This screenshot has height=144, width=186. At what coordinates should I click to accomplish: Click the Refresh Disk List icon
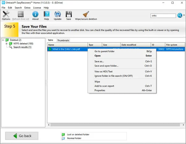(x=20, y=15)
